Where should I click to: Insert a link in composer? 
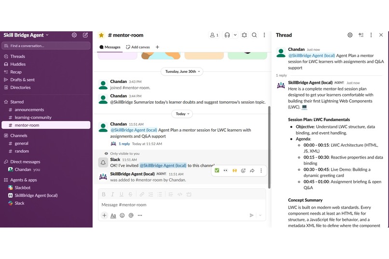pyautogui.click(x=142, y=194)
